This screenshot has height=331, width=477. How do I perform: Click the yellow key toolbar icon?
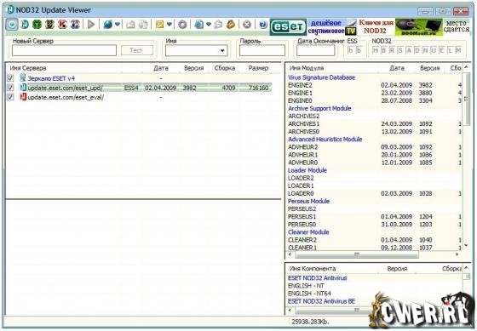(x=160, y=25)
